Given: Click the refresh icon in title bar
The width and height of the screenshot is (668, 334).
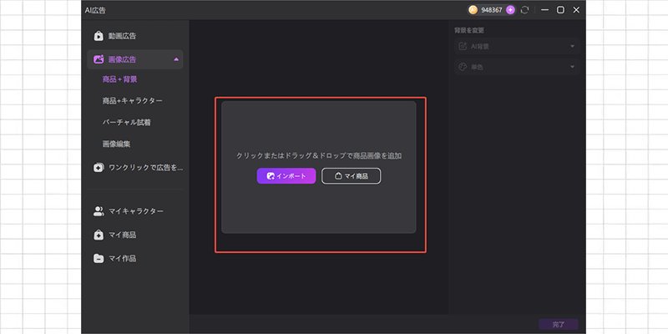Looking at the screenshot, I should pyautogui.click(x=525, y=10).
